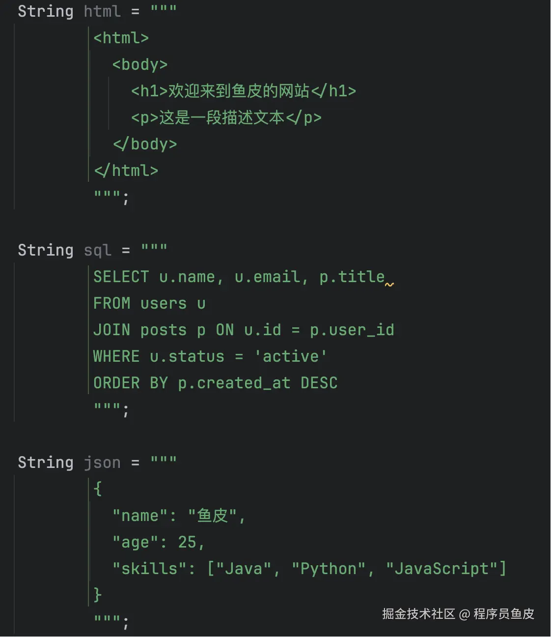Click the json variable name
Viewport: 551px width, 637px height.
(x=102, y=462)
